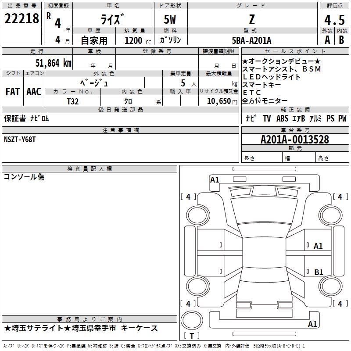
Task: Click the windshield area of car diagram
Action: tap(265, 211)
